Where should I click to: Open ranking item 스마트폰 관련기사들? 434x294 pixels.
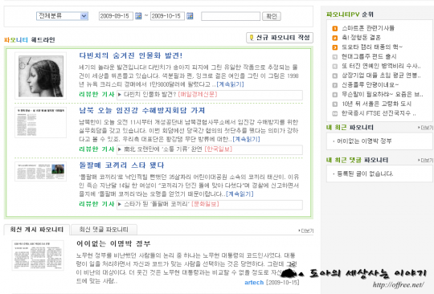tap(368, 28)
